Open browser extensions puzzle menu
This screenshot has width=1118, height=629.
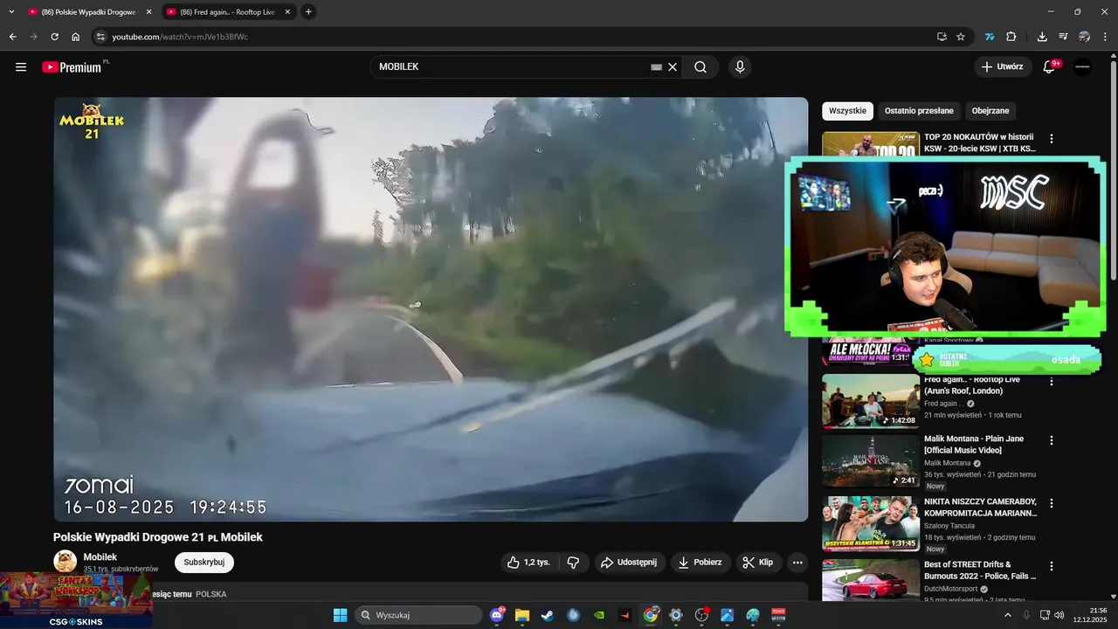point(1011,37)
